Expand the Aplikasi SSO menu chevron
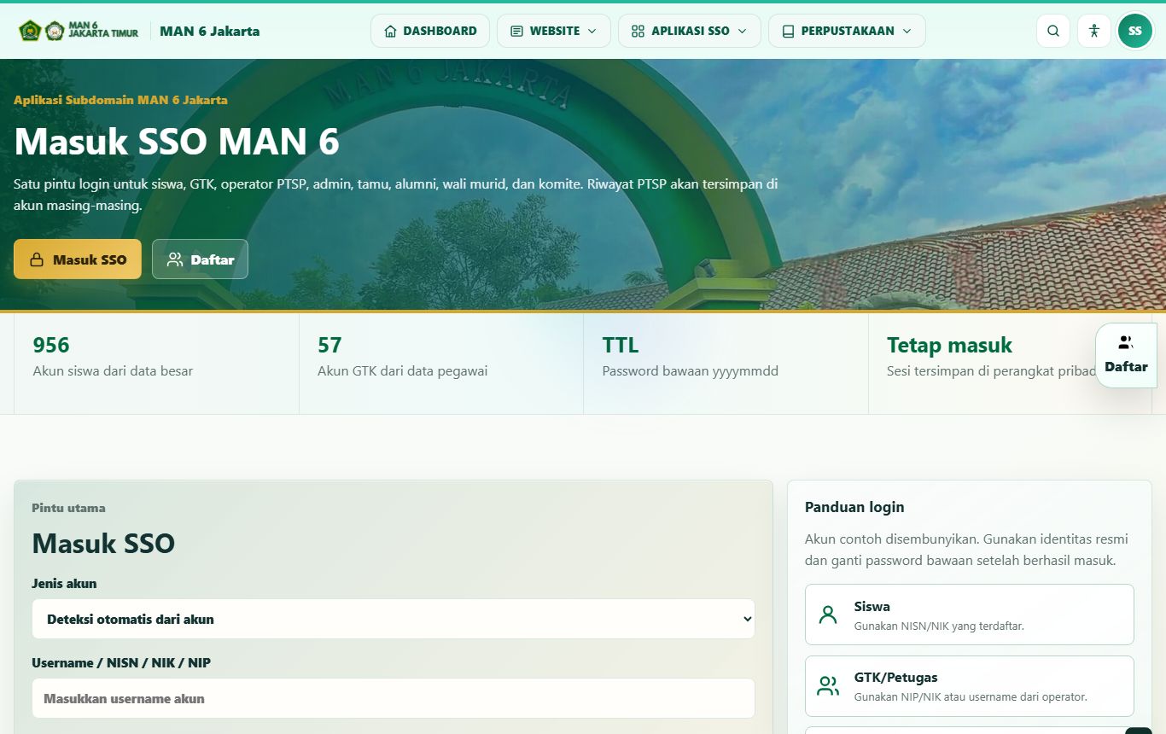The image size is (1166, 734). coord(742,31)
